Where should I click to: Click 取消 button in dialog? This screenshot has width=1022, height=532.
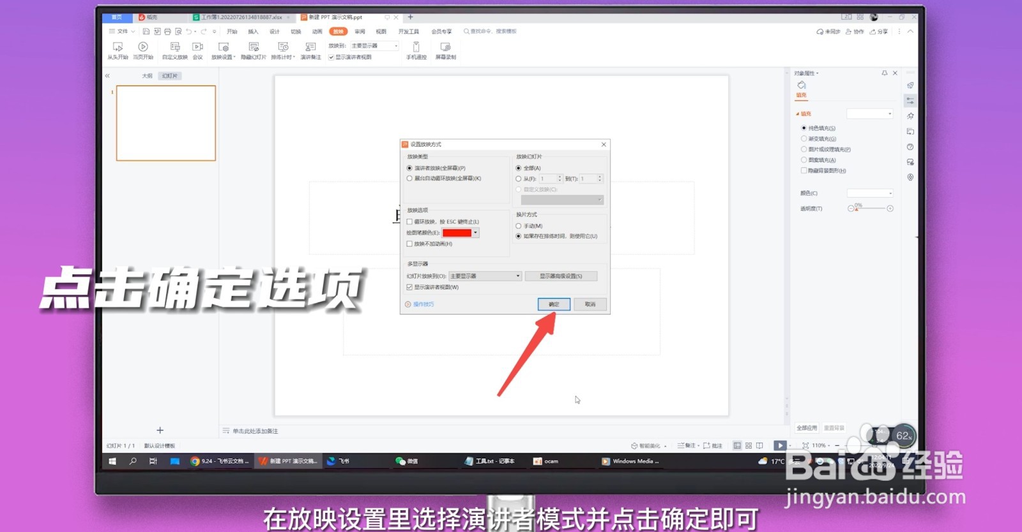click(x=590, y=304)
